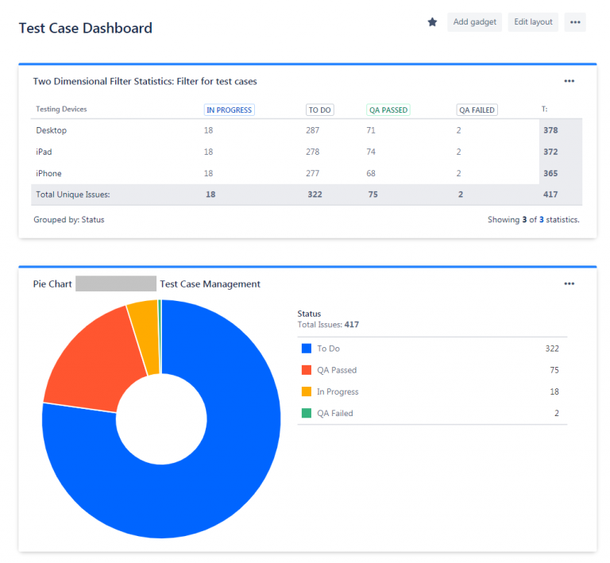Select the QA PASSED status column header
Viewport: 610px width, 563px height.
click(388, 110)
